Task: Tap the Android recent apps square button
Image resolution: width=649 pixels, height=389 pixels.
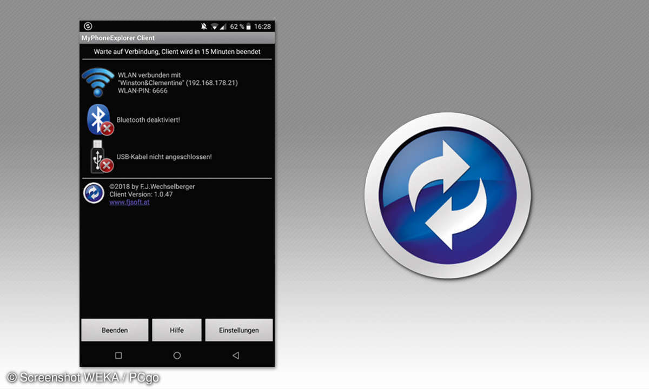Action: coord(118,356)
